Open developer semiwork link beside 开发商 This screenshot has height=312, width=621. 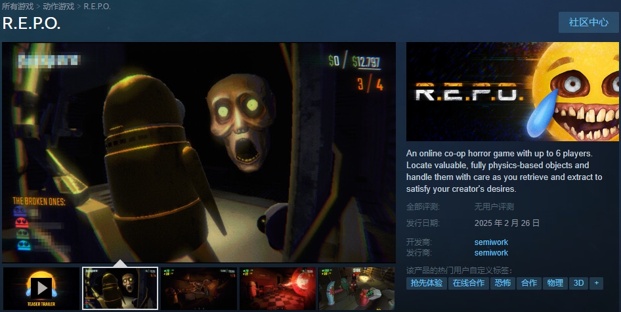point(491,242)
